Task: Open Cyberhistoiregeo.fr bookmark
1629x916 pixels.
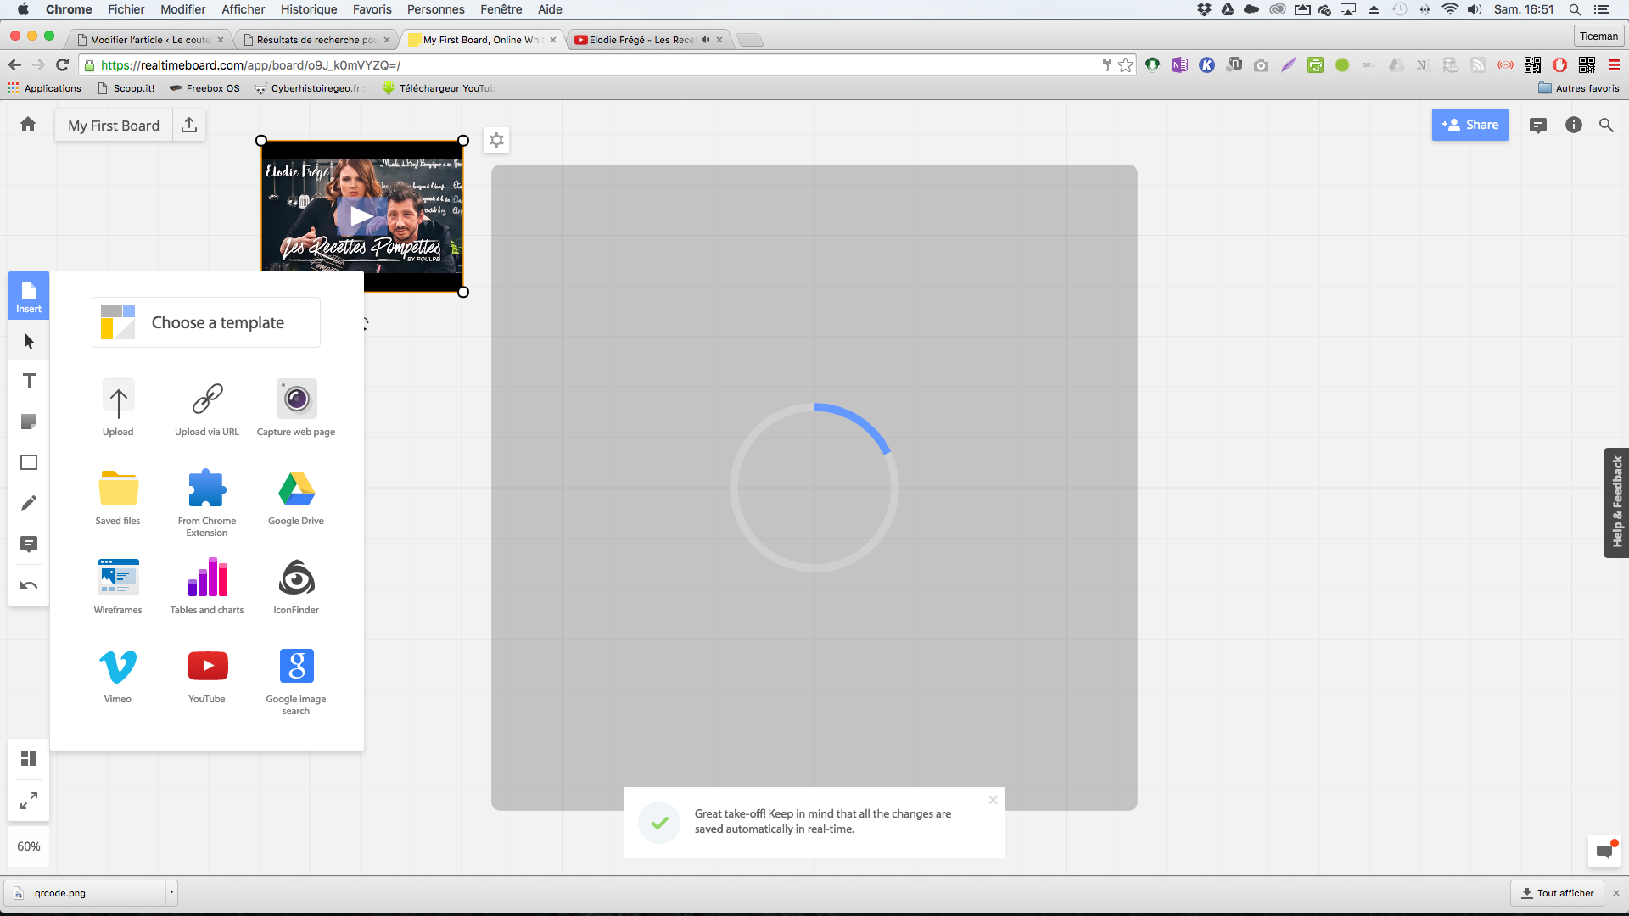Action: (x=308, y=88)
